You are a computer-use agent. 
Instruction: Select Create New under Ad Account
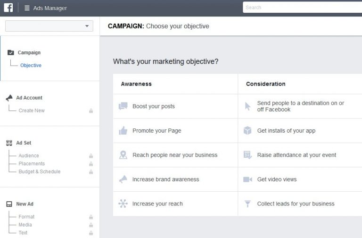point(32,110)
